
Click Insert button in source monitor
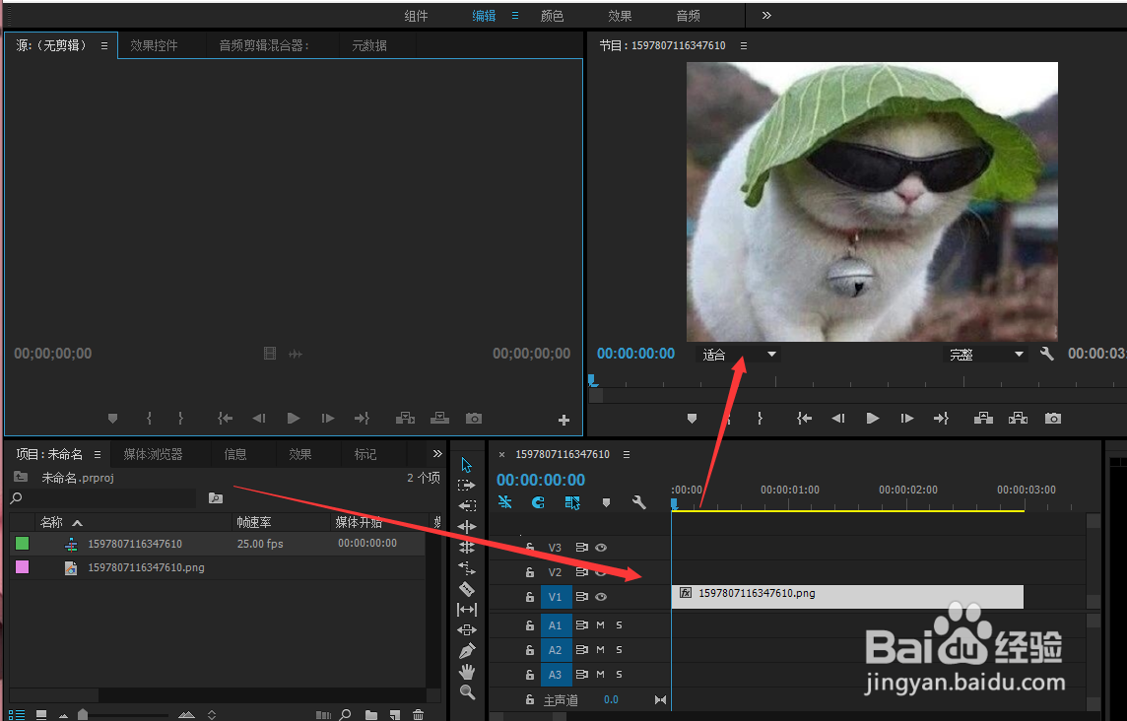pos(405,419)
